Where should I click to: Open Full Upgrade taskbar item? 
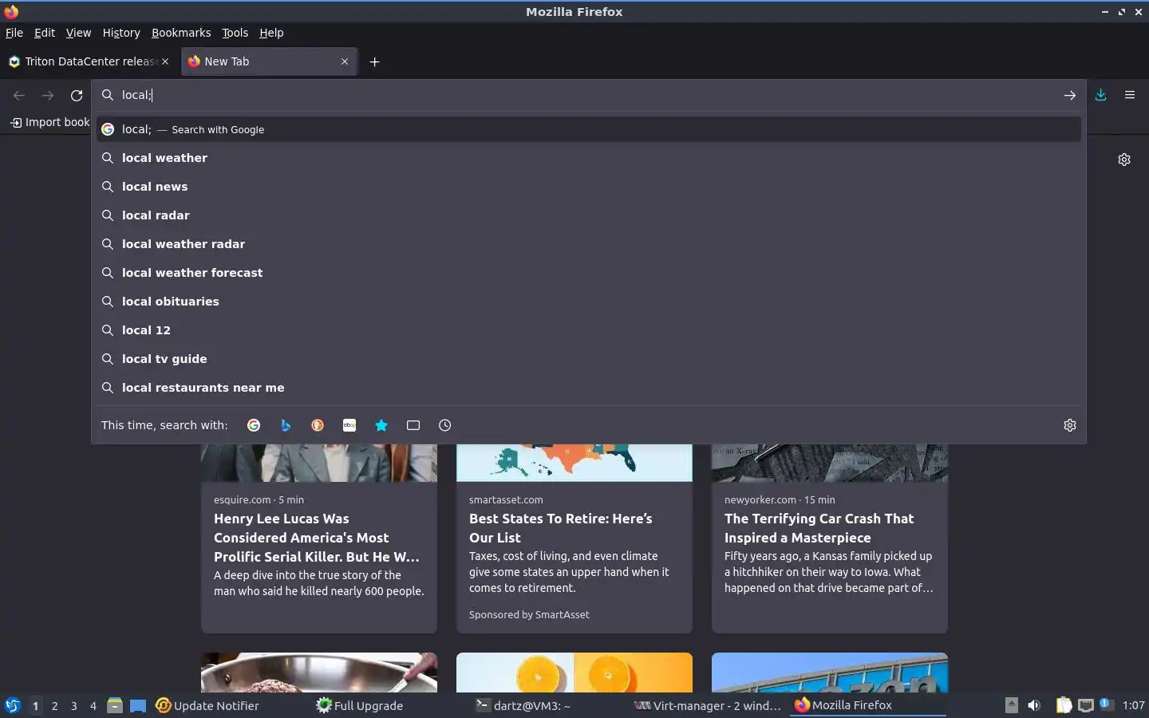[x=360, y=705]
